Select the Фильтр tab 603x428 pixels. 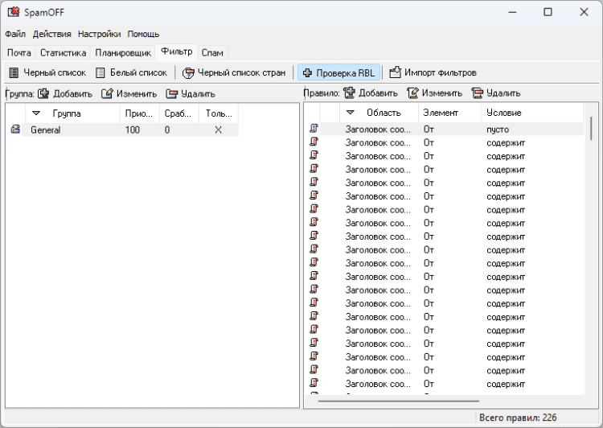tap(177, 51)
